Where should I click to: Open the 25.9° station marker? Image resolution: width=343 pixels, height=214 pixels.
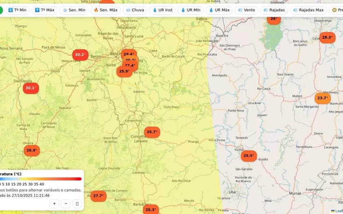point(124,72)
